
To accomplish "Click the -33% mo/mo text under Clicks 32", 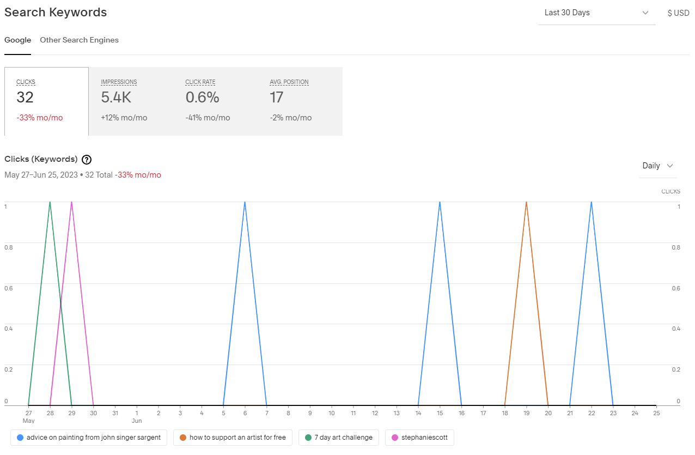I will 39,118.
